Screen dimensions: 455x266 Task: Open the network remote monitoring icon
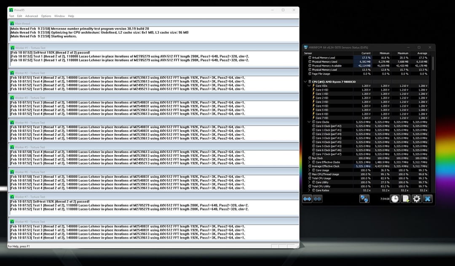(x=364, y=199)
